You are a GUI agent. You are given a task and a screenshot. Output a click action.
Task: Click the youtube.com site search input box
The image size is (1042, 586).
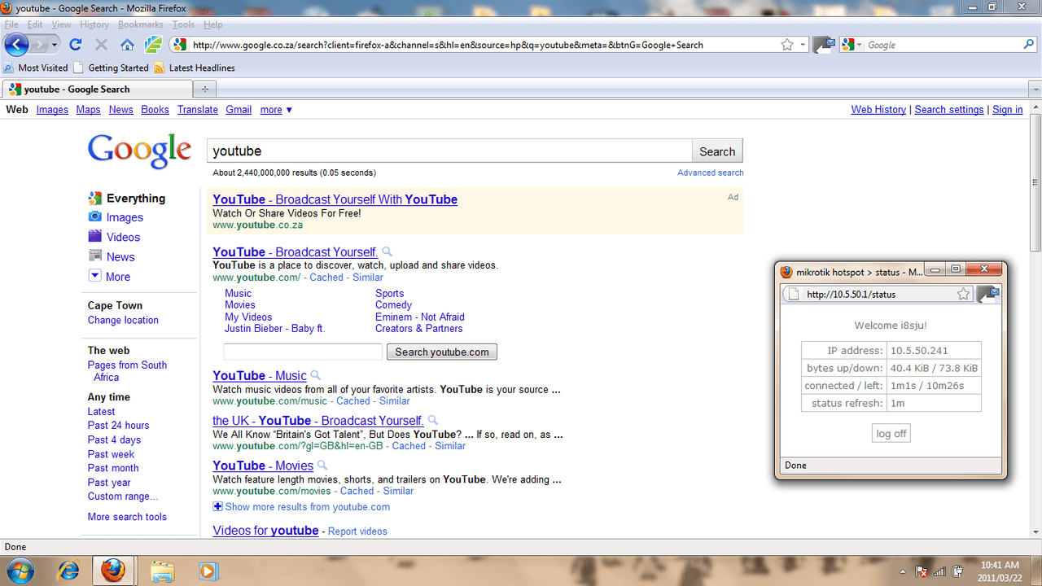[x=303, y=352]
